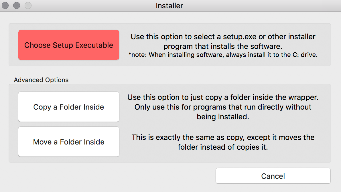Click the 'folder instead of copies it.' text
The width and height of the screenshot is (341, 192).
(223, 147)
